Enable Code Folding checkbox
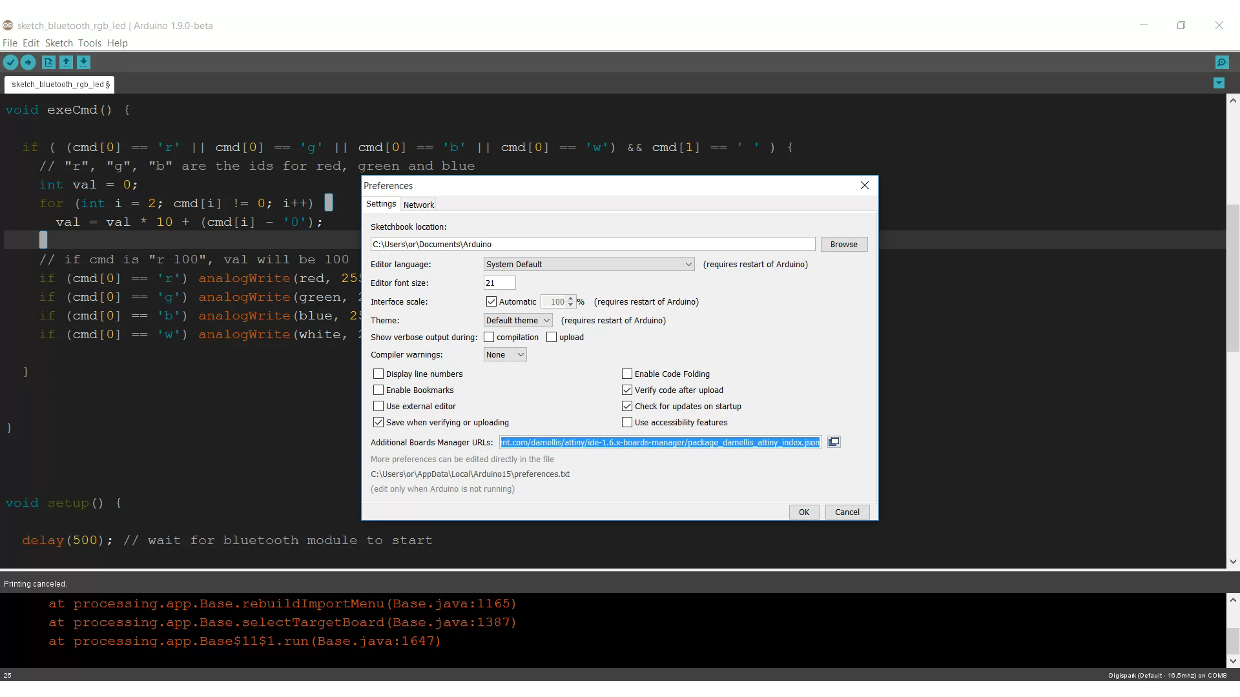 [x=627, y=374]
